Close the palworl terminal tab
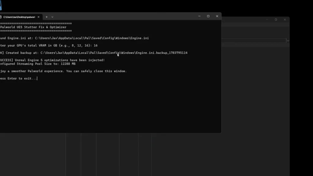This screenshot has height=176, width=313. coord(39,17)
